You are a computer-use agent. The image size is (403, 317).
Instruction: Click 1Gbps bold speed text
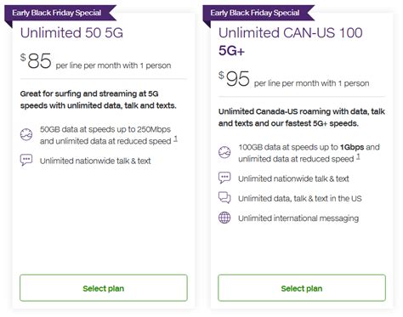click(352, 147)
